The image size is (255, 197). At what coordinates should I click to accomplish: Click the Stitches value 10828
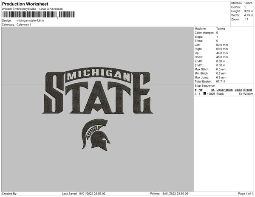coord(248,3)
